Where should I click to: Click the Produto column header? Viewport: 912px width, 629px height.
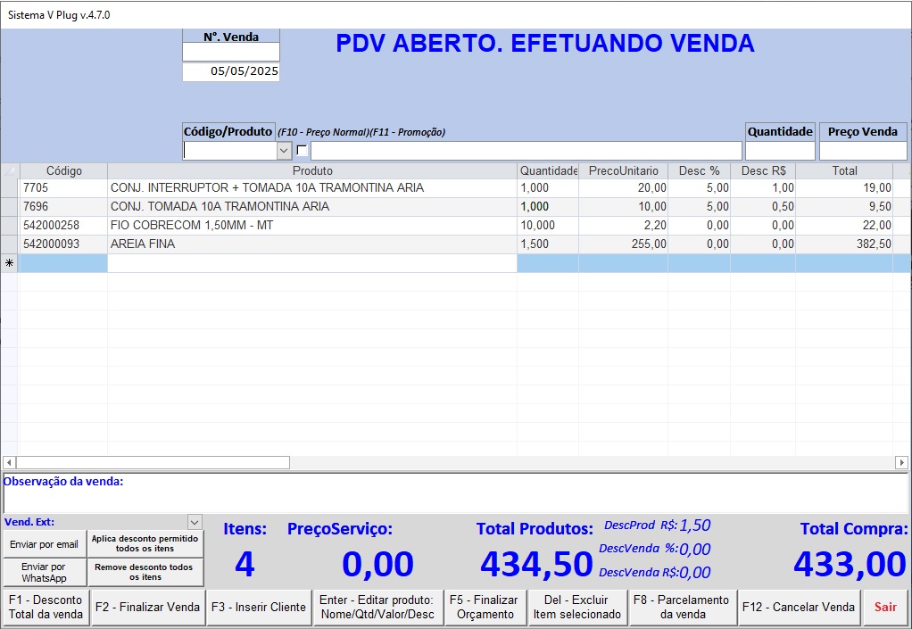coord(312,170)
